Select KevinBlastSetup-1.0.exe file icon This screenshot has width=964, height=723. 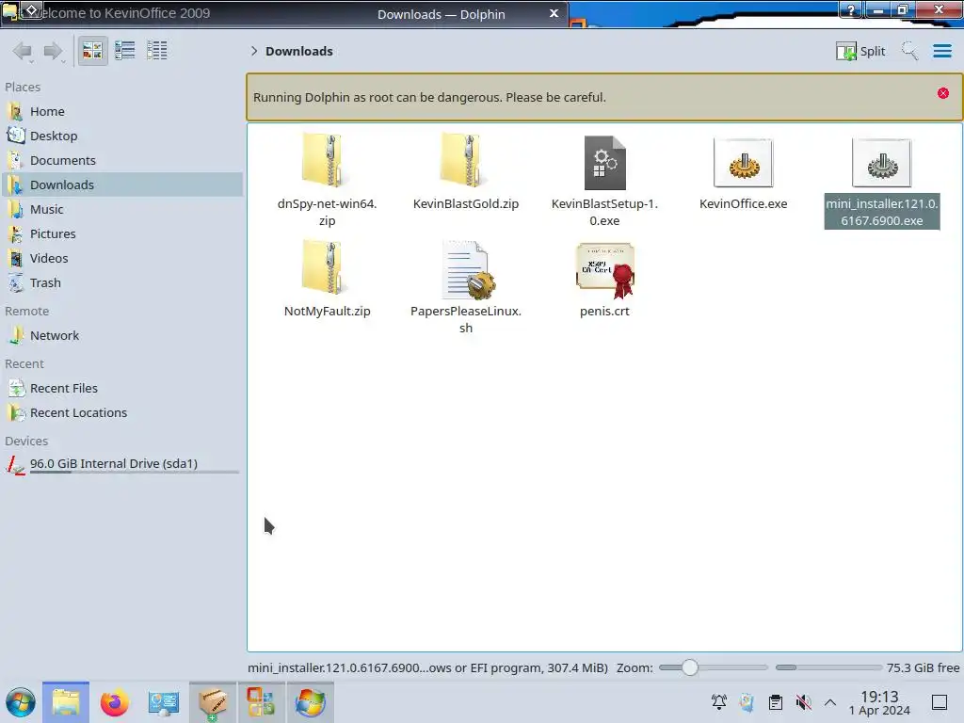coord(604,162)
